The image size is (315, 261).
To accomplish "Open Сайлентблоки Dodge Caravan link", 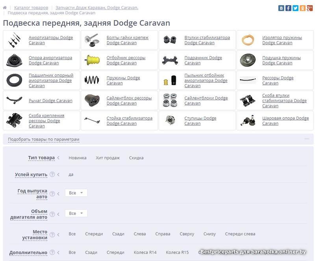I will (206, 101).
